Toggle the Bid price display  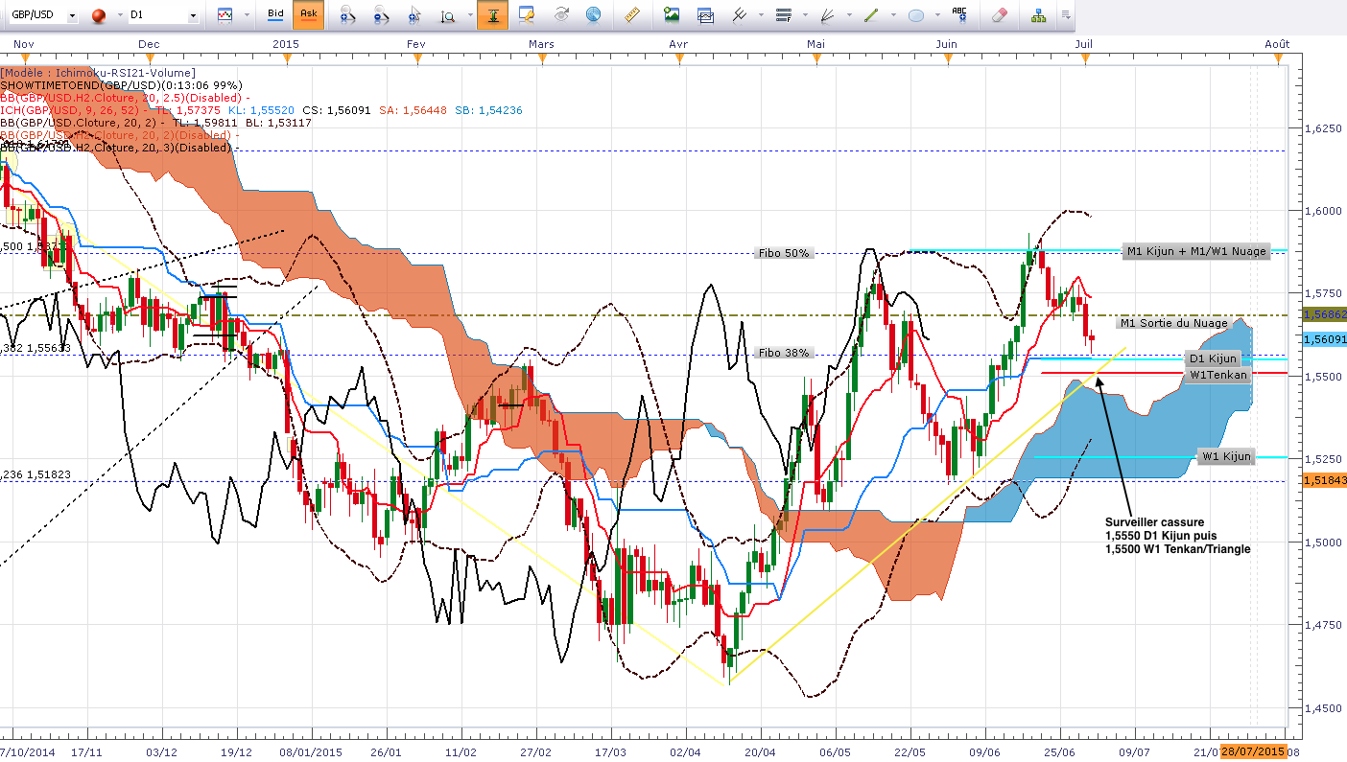[x=275, y=14]
